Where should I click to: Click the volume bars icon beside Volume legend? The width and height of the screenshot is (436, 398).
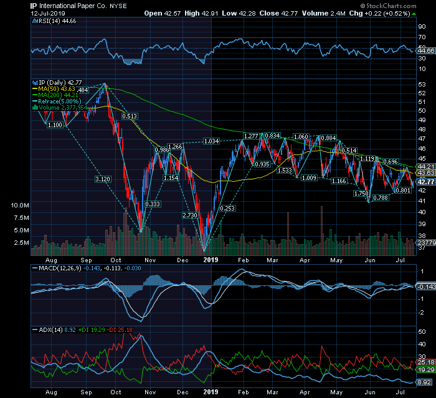point(35,107)
